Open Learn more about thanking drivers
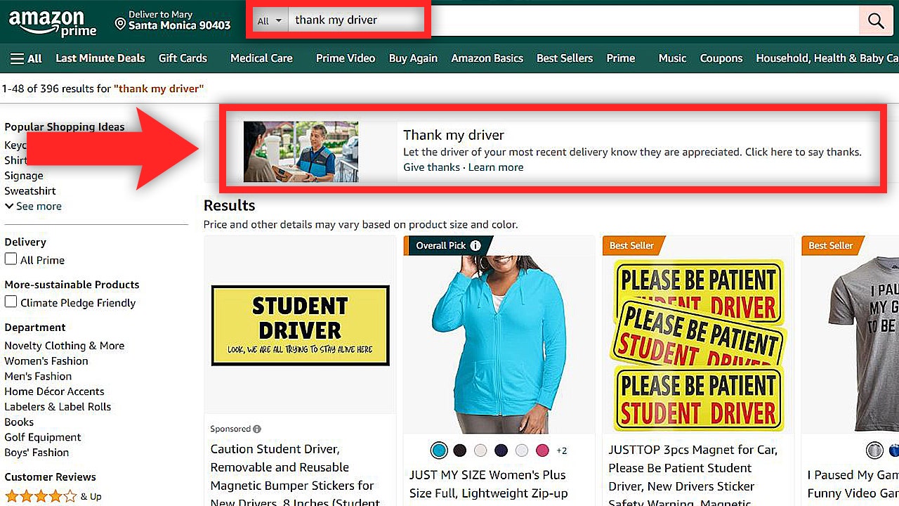The width and height of the screenshot is (899, 506). [496, 167]
